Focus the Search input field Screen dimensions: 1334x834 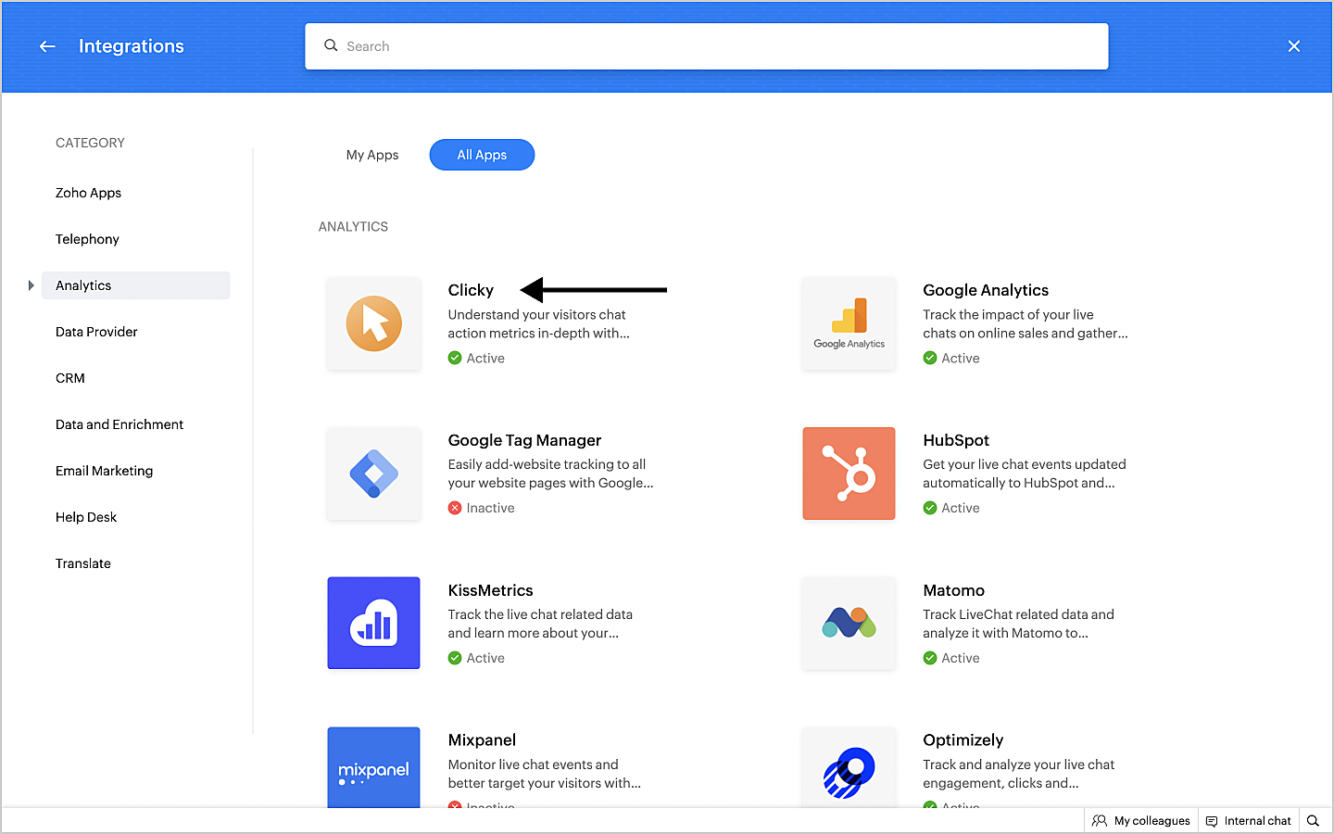pos(707,46)
